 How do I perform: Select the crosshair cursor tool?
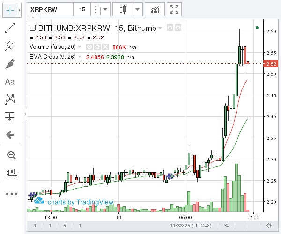coord(10,10)
